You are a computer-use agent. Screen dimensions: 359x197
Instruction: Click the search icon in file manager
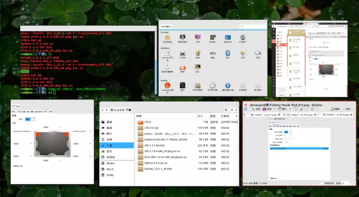pyautogui.click(x=226, y=110)
